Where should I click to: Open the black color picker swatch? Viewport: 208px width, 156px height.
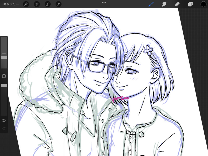[x=203, y=4]
